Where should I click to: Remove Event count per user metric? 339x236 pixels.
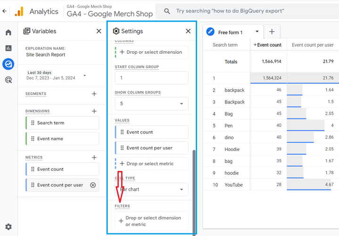93,185
